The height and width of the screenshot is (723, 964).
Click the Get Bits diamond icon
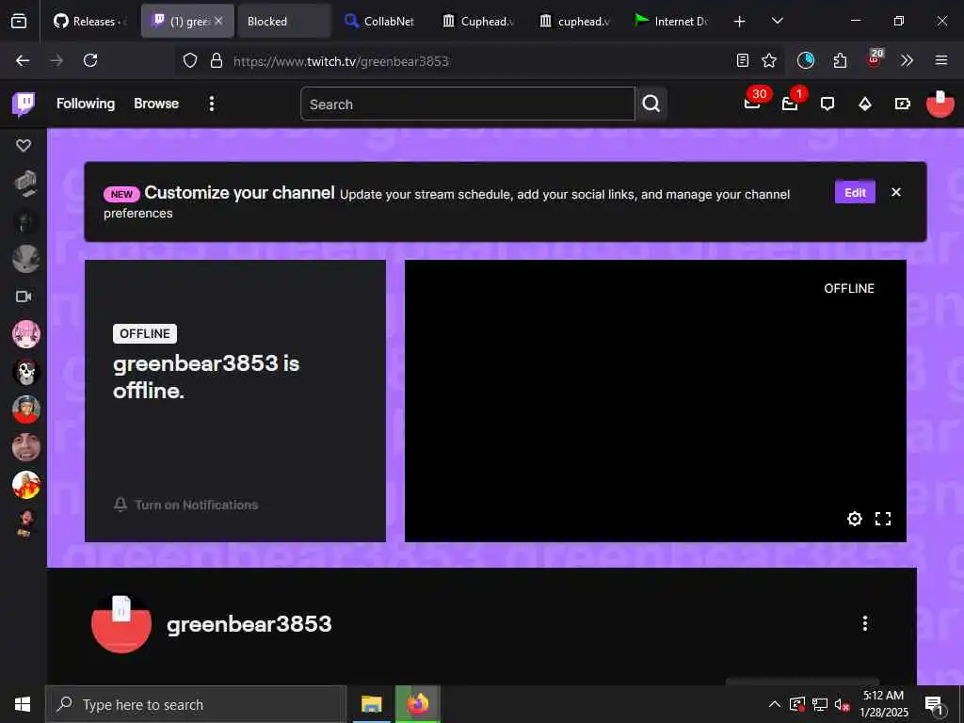tap(865, 104)
